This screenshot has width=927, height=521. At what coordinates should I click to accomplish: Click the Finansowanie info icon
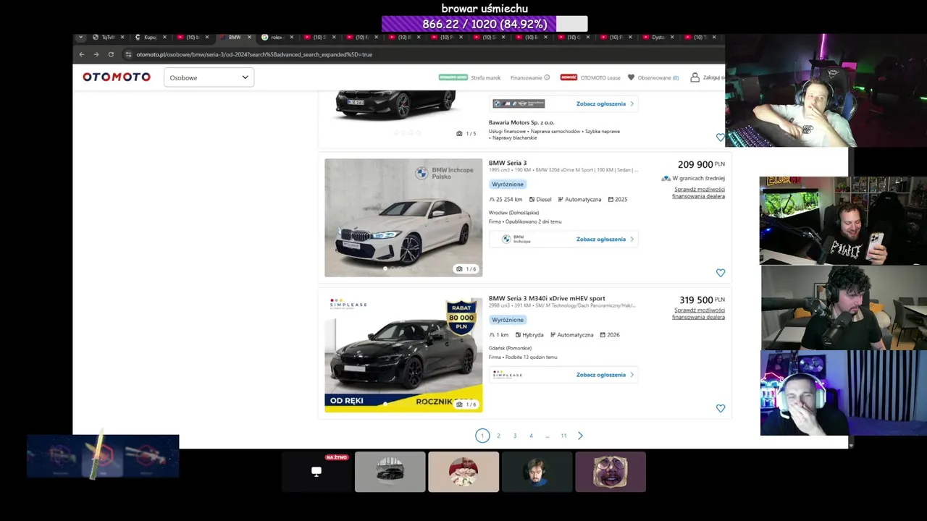(x=547, y=77)
